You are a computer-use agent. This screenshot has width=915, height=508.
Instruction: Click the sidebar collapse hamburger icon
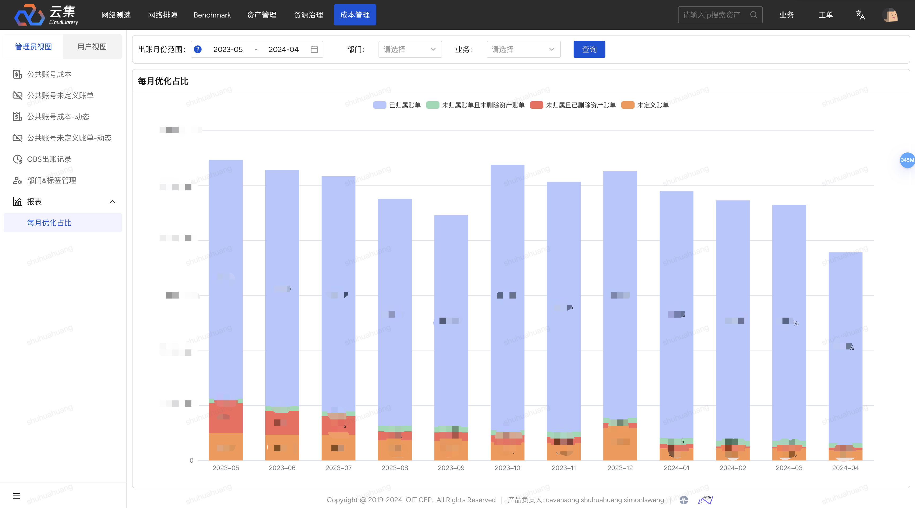tap(16, 496)
